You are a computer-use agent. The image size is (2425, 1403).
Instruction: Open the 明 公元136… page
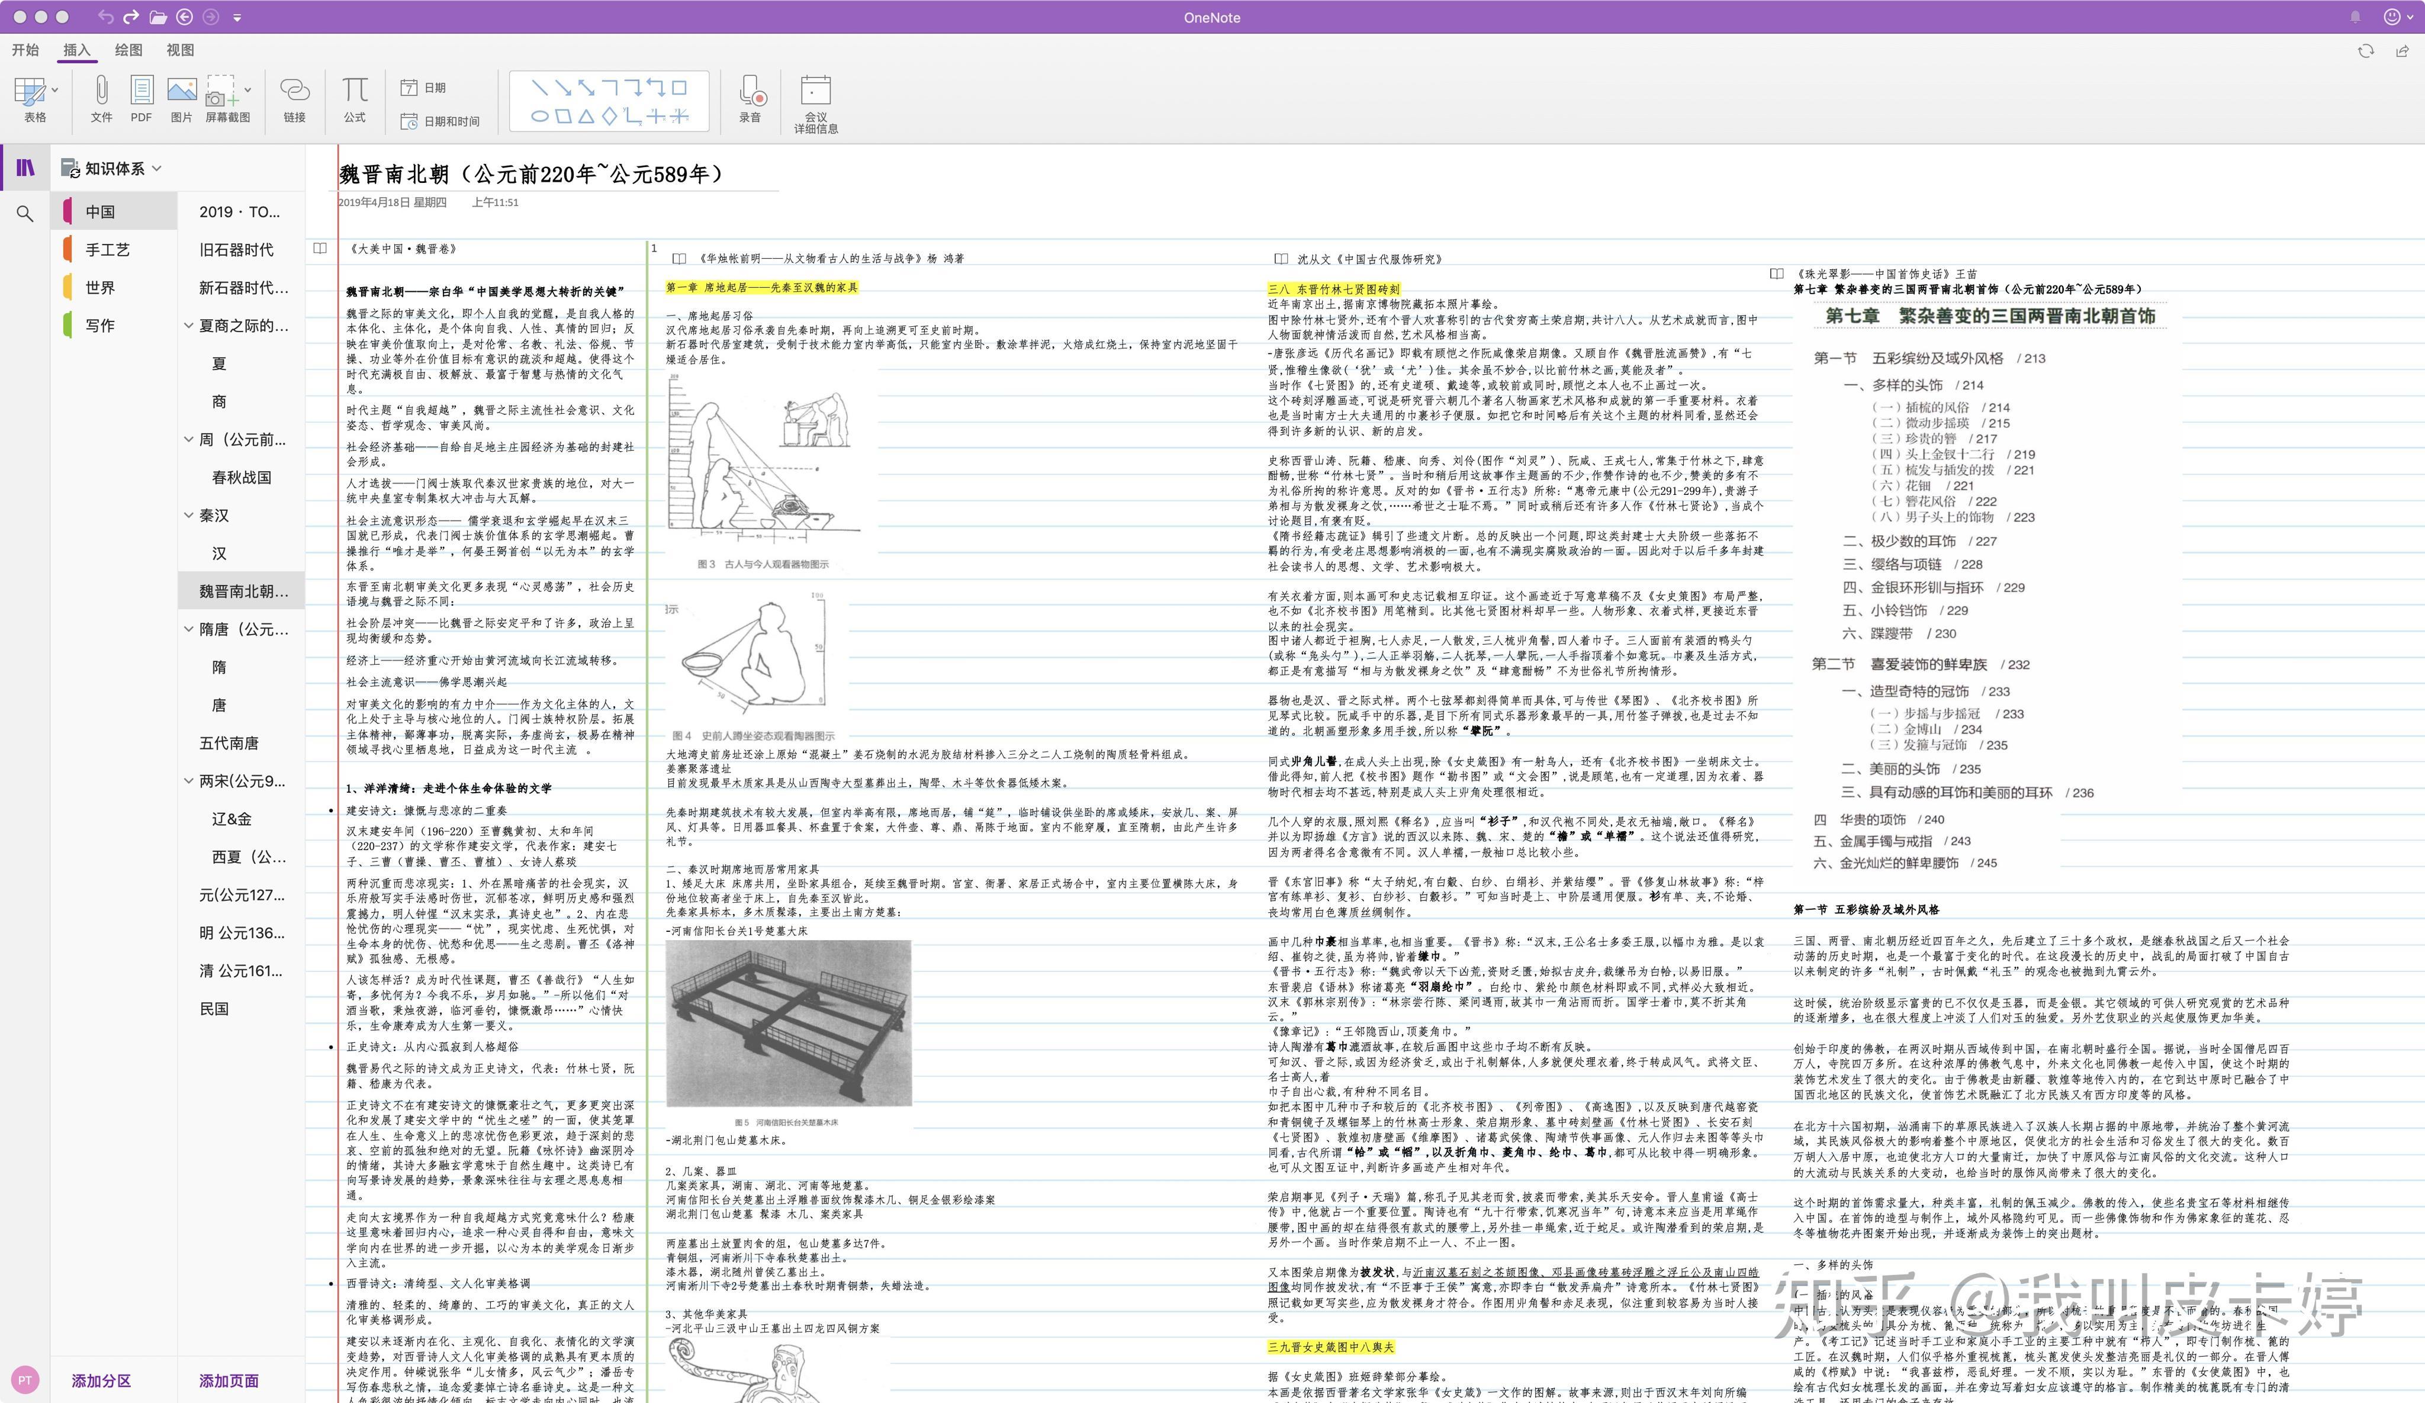pos(242,934)
